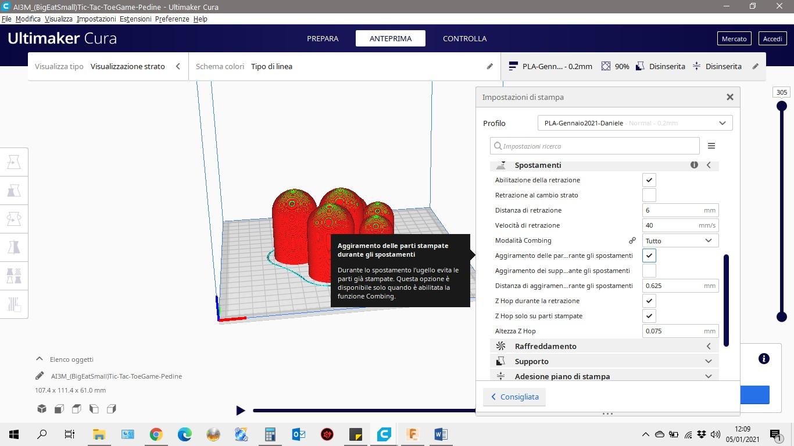Click adhesion Disinserita icon in summary bar
794x446 pixels.
click(696, 66)
